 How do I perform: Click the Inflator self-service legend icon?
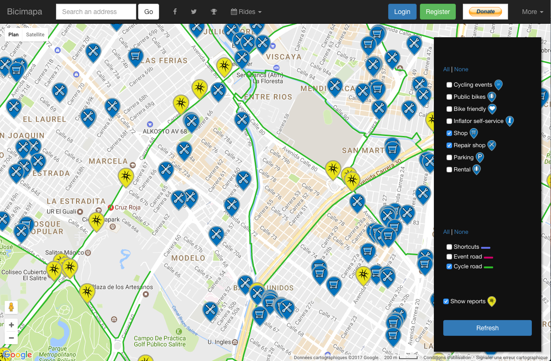click(x=509, y=121)
